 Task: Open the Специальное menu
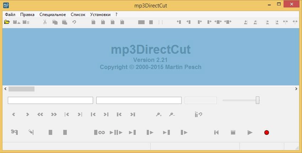(x=53, y=15)
